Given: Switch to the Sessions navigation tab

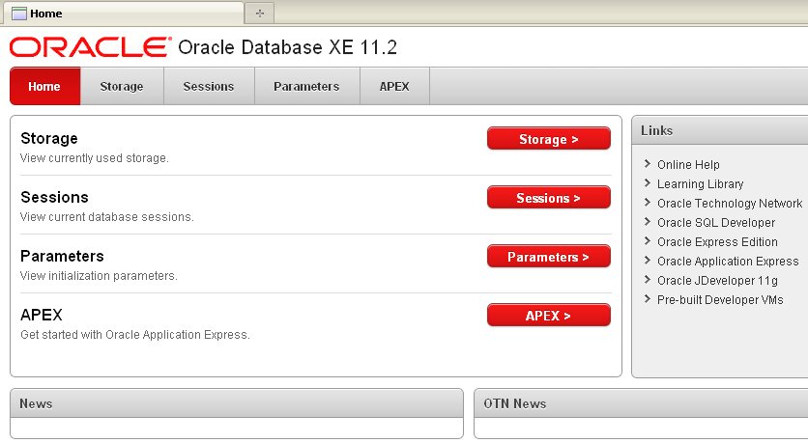Looking at the screenshot, I should 209,87.
